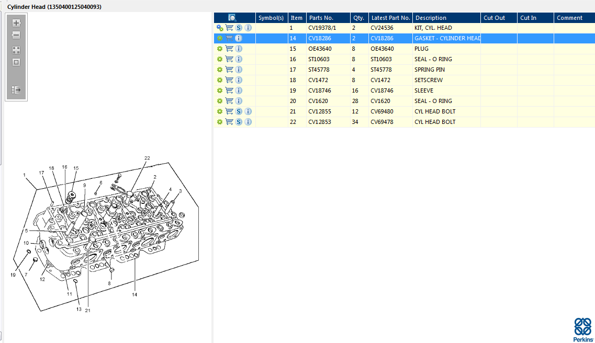The height and width of the screenshot is (343, 595).
Task: Add CV12853 cyl head bolt to cart
Action: [229, 122]
